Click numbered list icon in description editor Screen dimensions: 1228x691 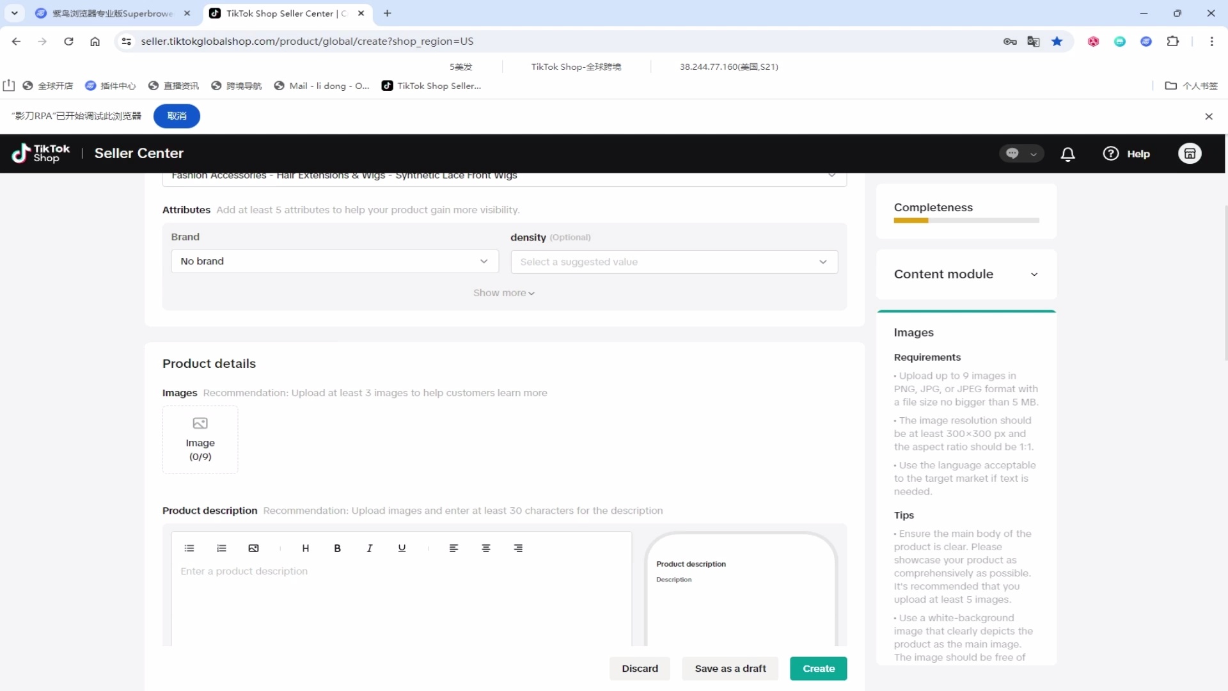pyautogui.click(x=221, y=548)
